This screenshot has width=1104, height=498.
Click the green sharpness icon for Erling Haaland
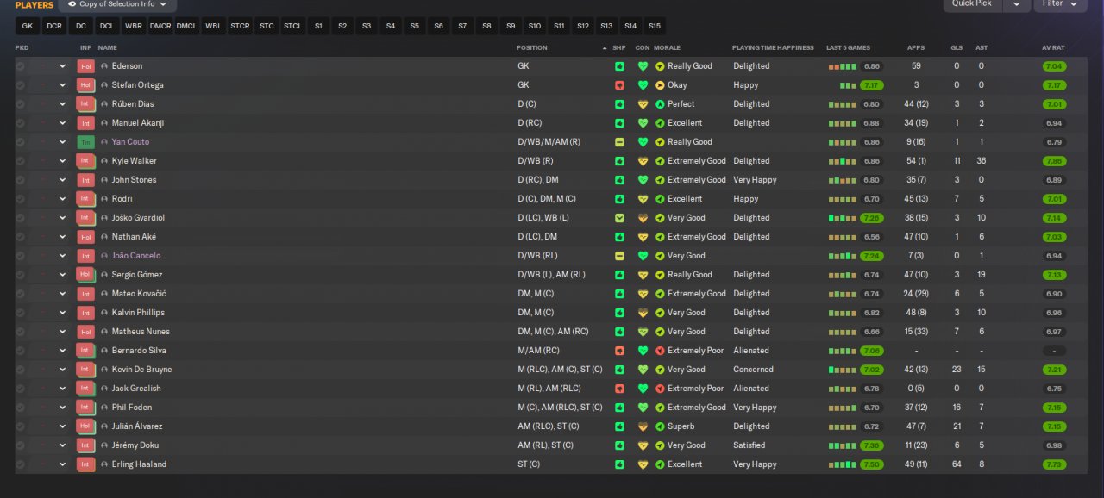tap(619, 464)
